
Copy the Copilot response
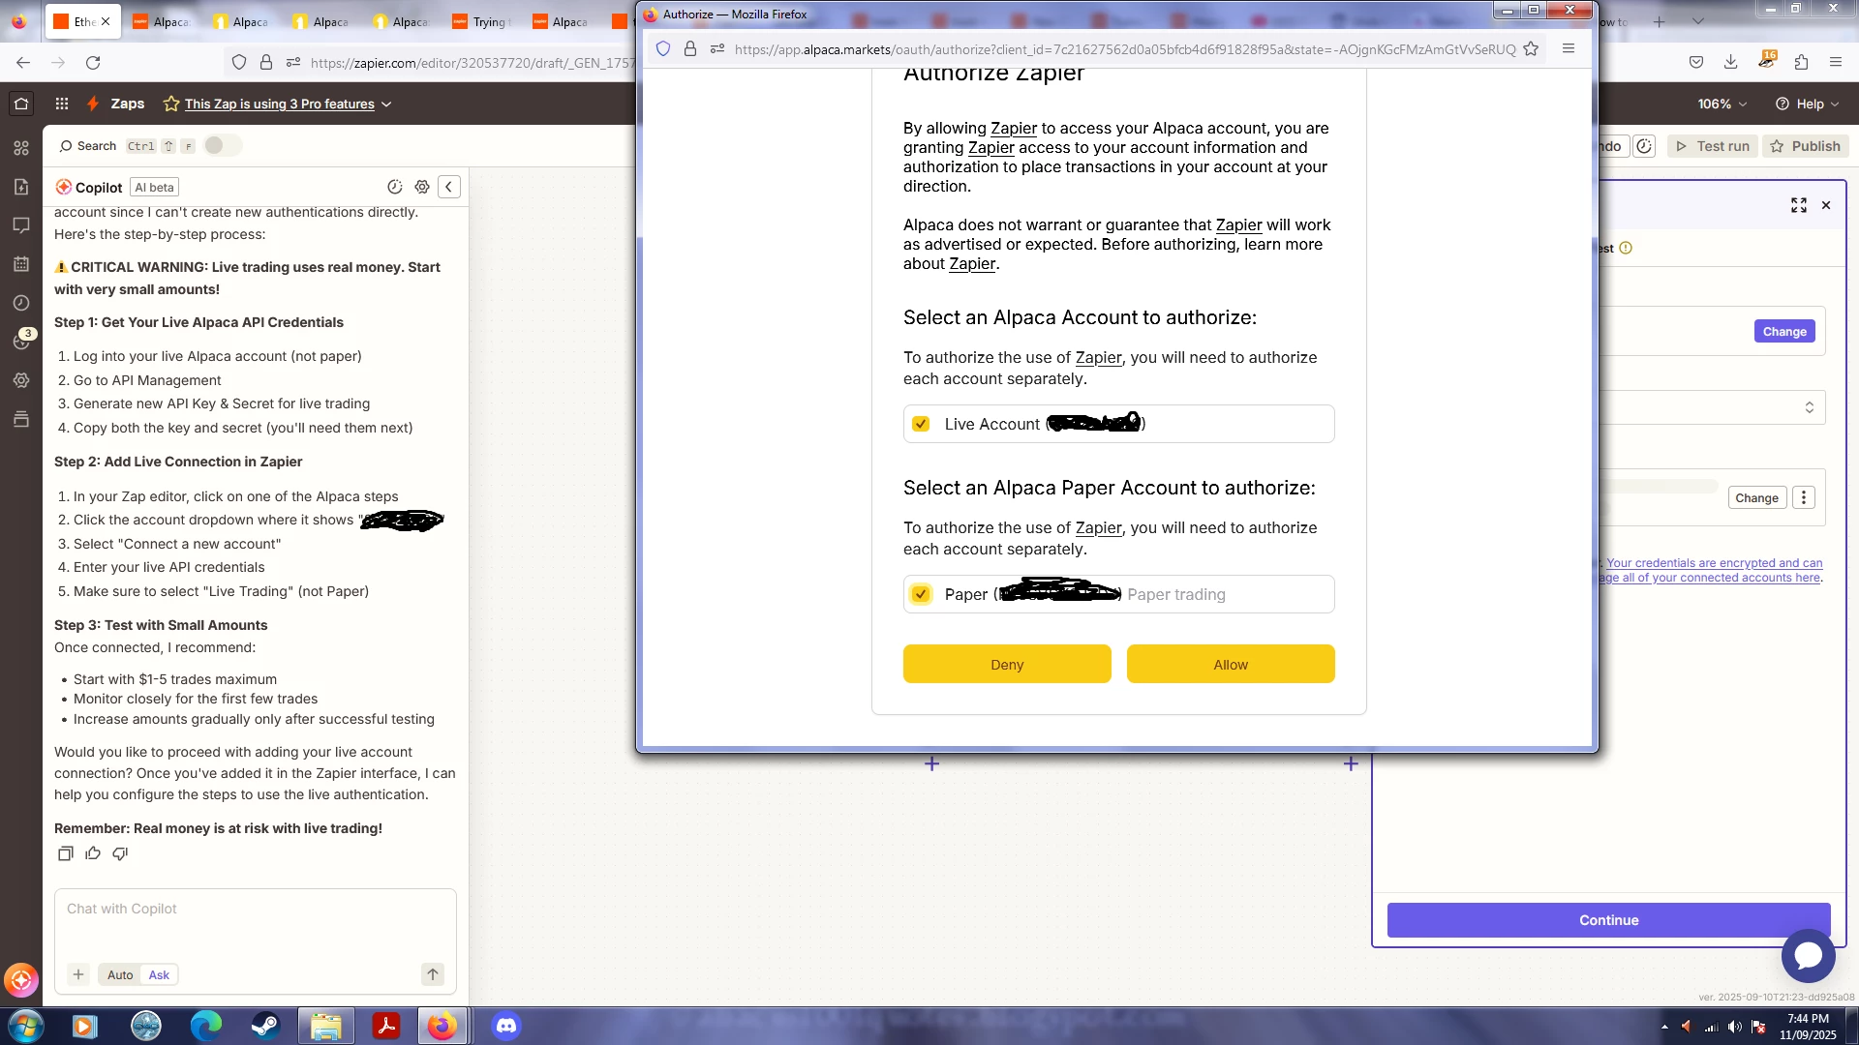[x=65, y=853]
